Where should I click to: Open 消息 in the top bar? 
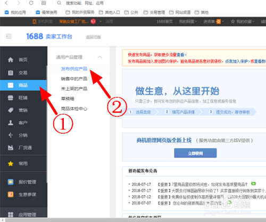tap(109, 22)
